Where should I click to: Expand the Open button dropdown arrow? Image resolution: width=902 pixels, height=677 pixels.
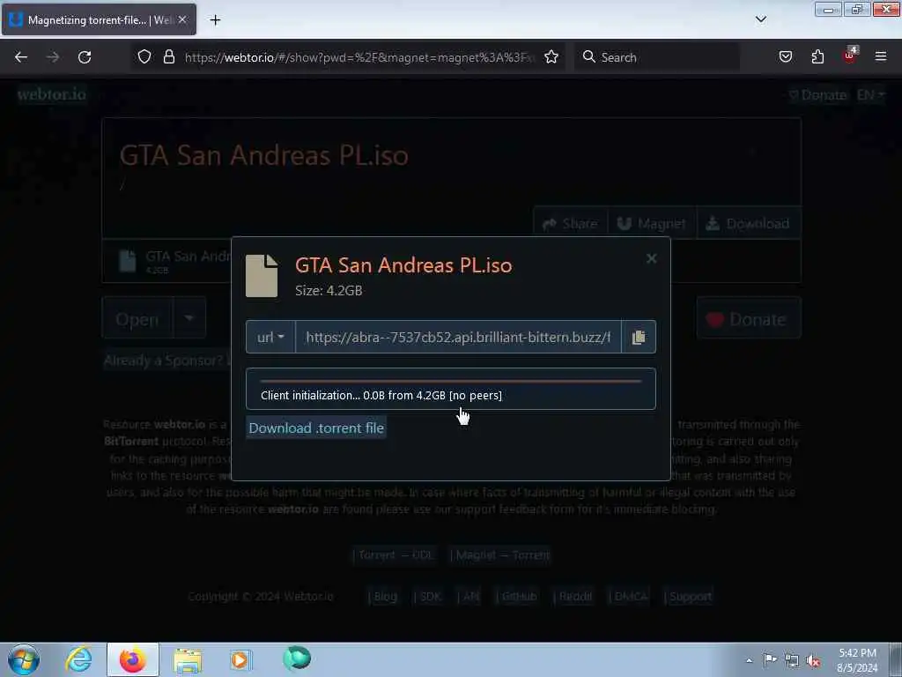(189, 317)
